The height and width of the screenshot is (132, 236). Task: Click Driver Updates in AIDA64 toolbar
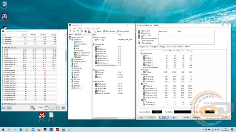pos(123,31)
